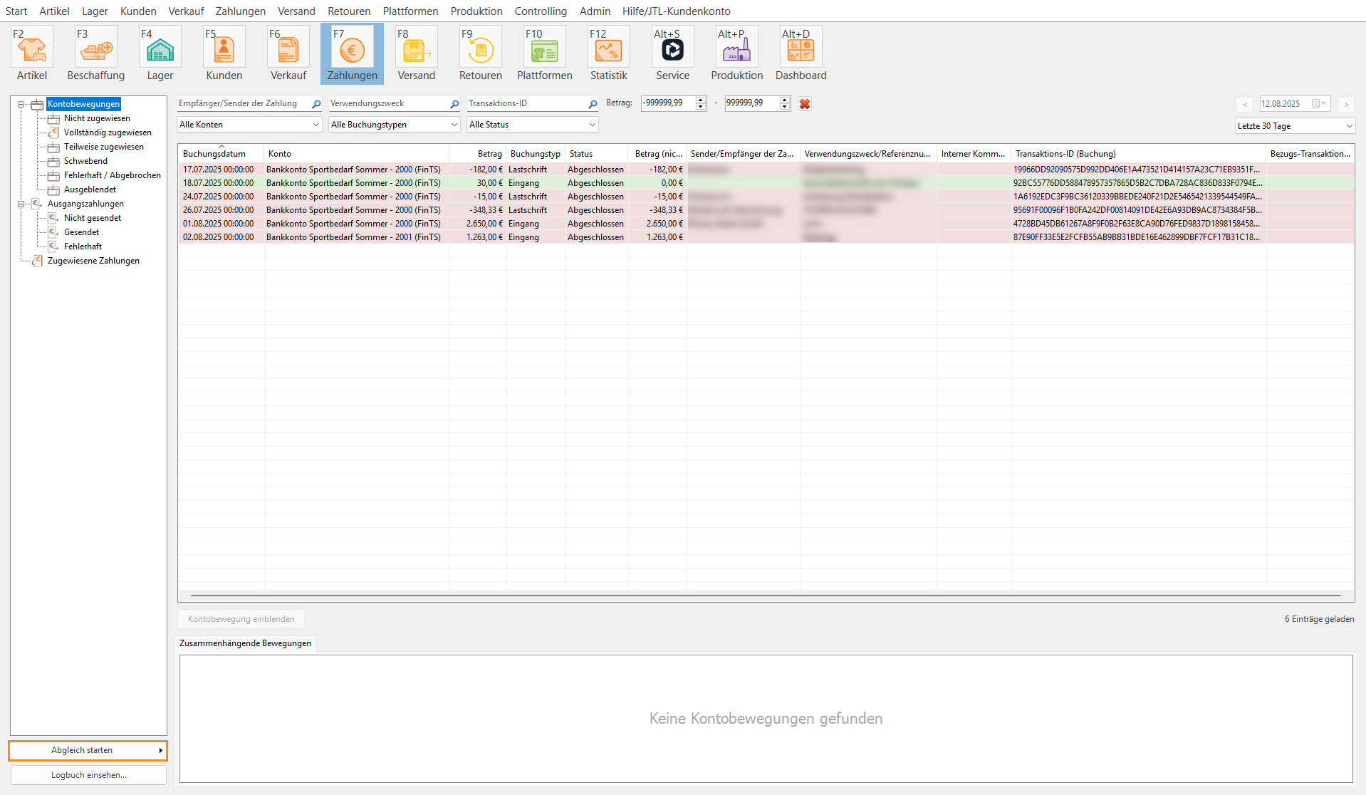Open the Controlling menu

coord(541,11)
